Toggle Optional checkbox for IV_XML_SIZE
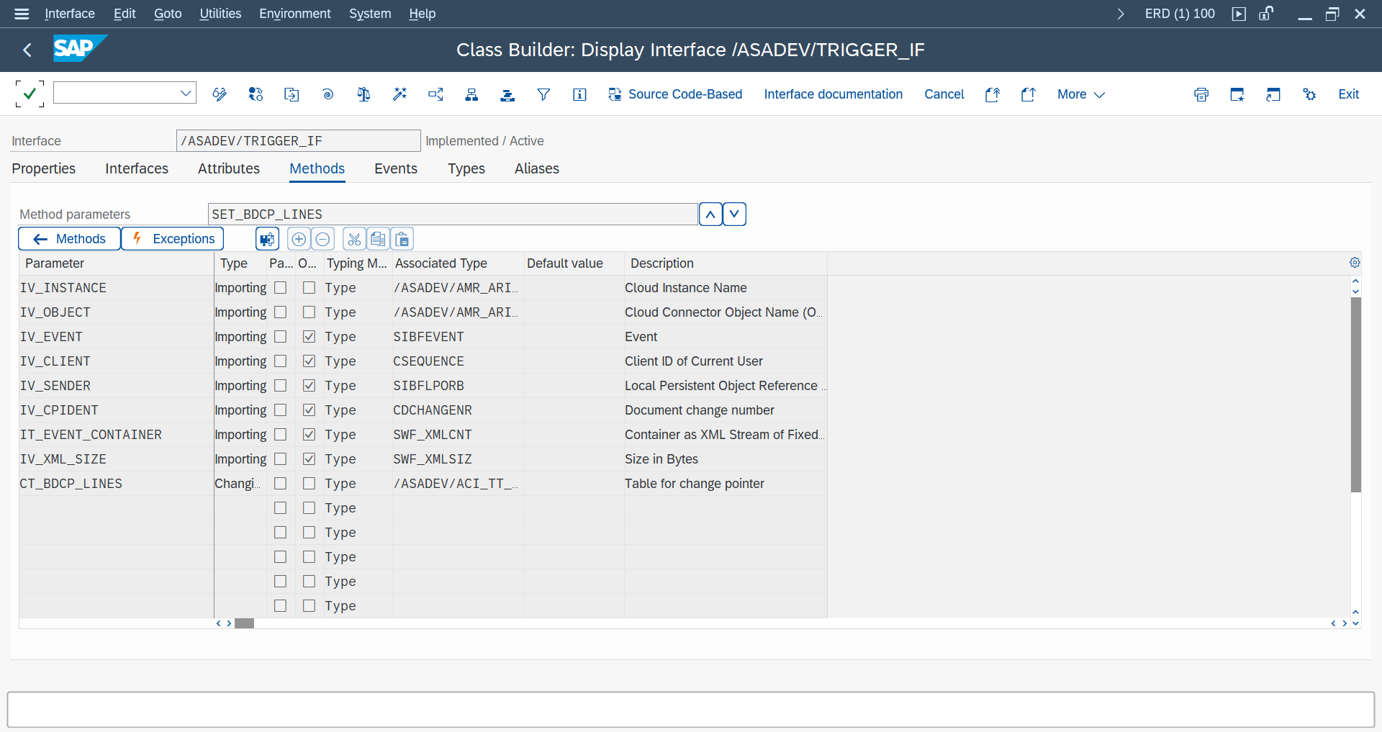Viewport: 1382px width, 732px height. 309,458
